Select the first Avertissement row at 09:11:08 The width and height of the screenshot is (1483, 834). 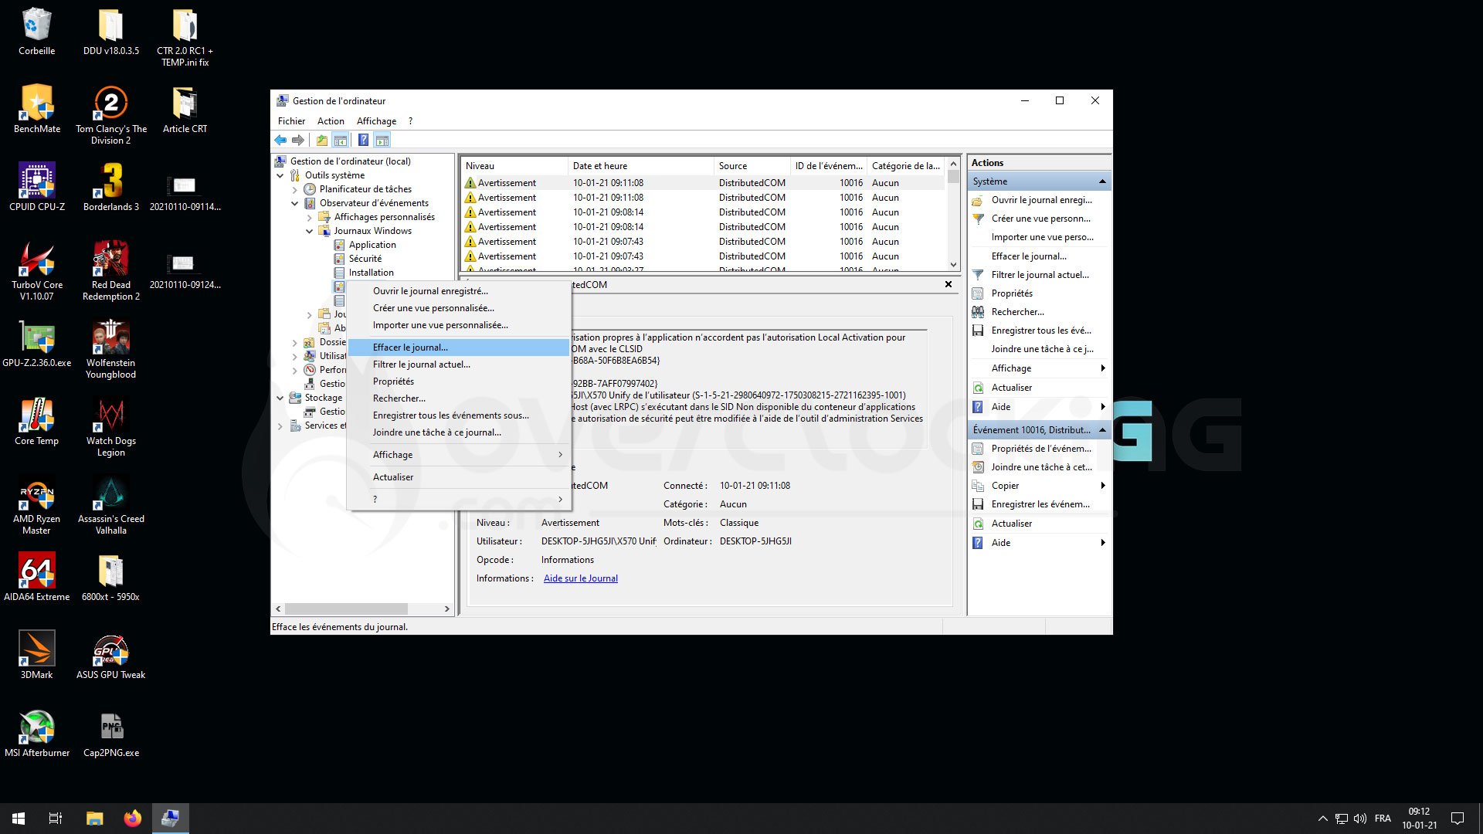point(703,183)
